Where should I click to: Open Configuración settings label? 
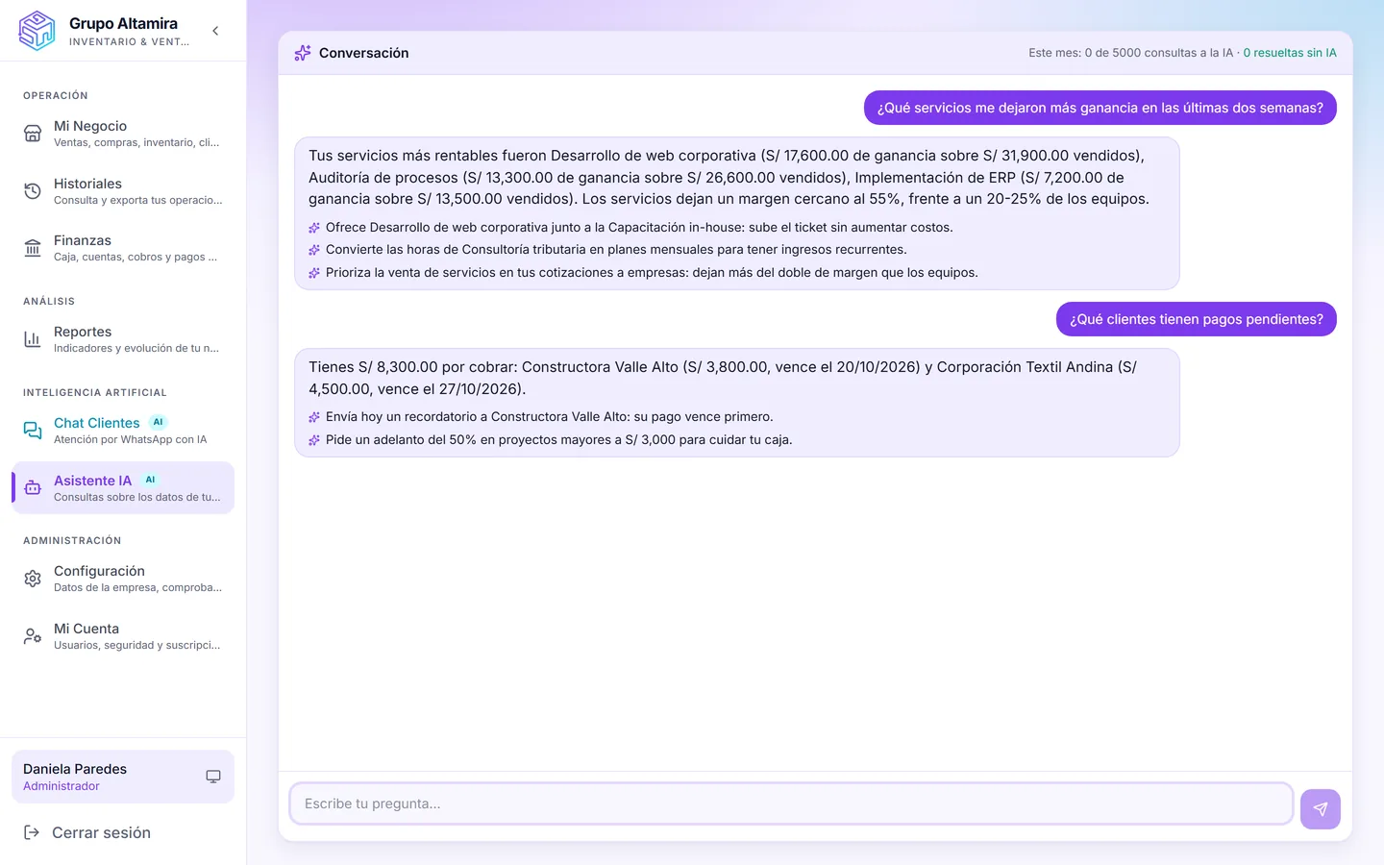(x=99, y=571)
